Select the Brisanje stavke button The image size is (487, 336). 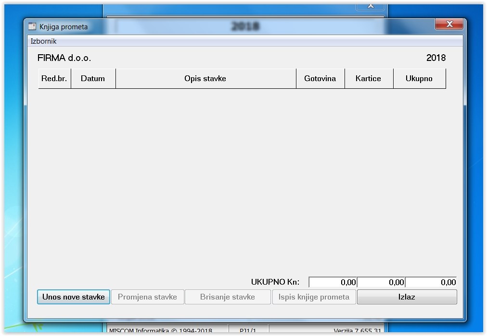tap(228, 297)
